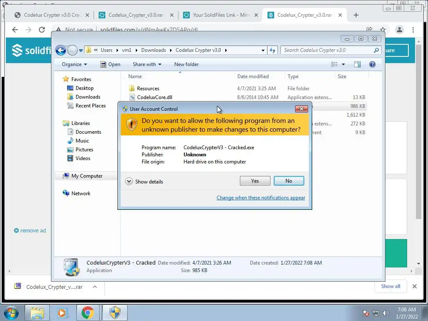Sort by Size column header

[342, 76]
